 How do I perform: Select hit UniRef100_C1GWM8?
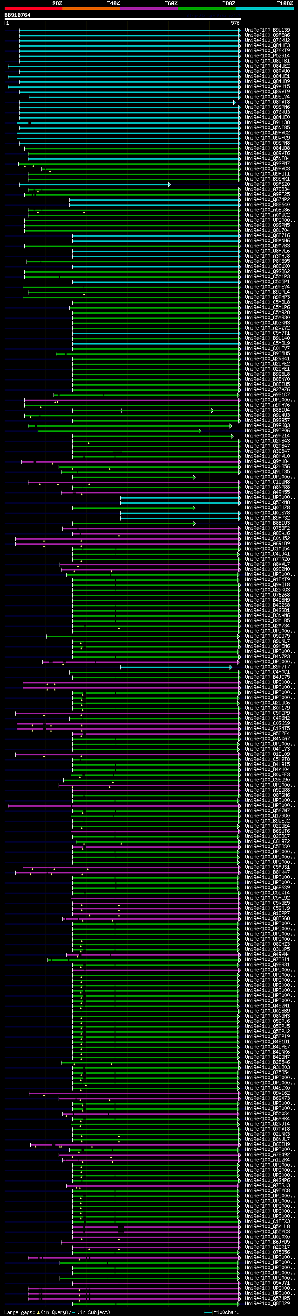click(x=267, y=482)
